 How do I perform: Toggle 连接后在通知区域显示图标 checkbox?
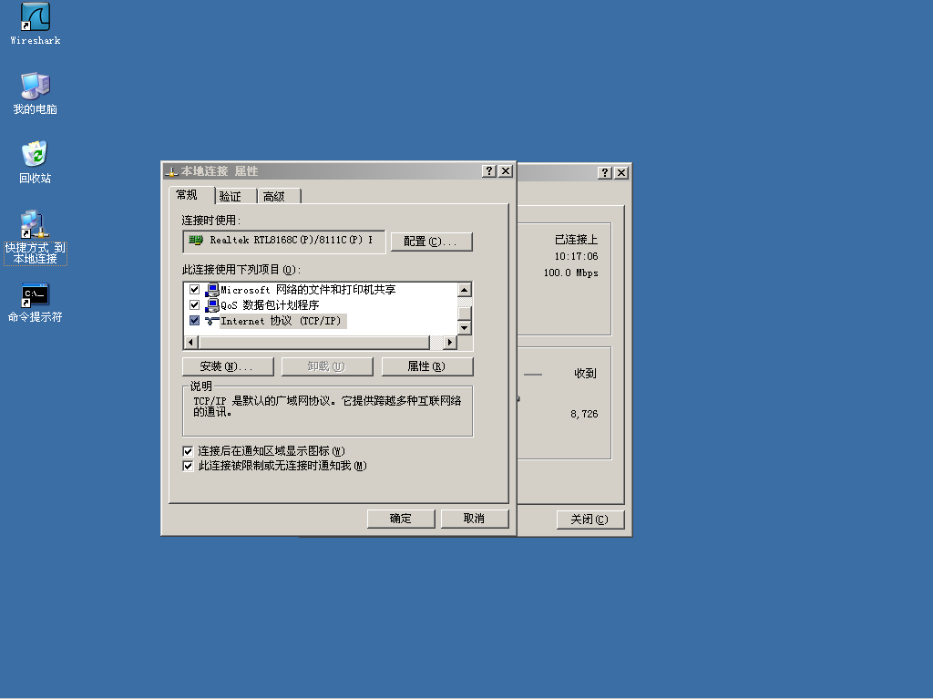click(188, 451)
